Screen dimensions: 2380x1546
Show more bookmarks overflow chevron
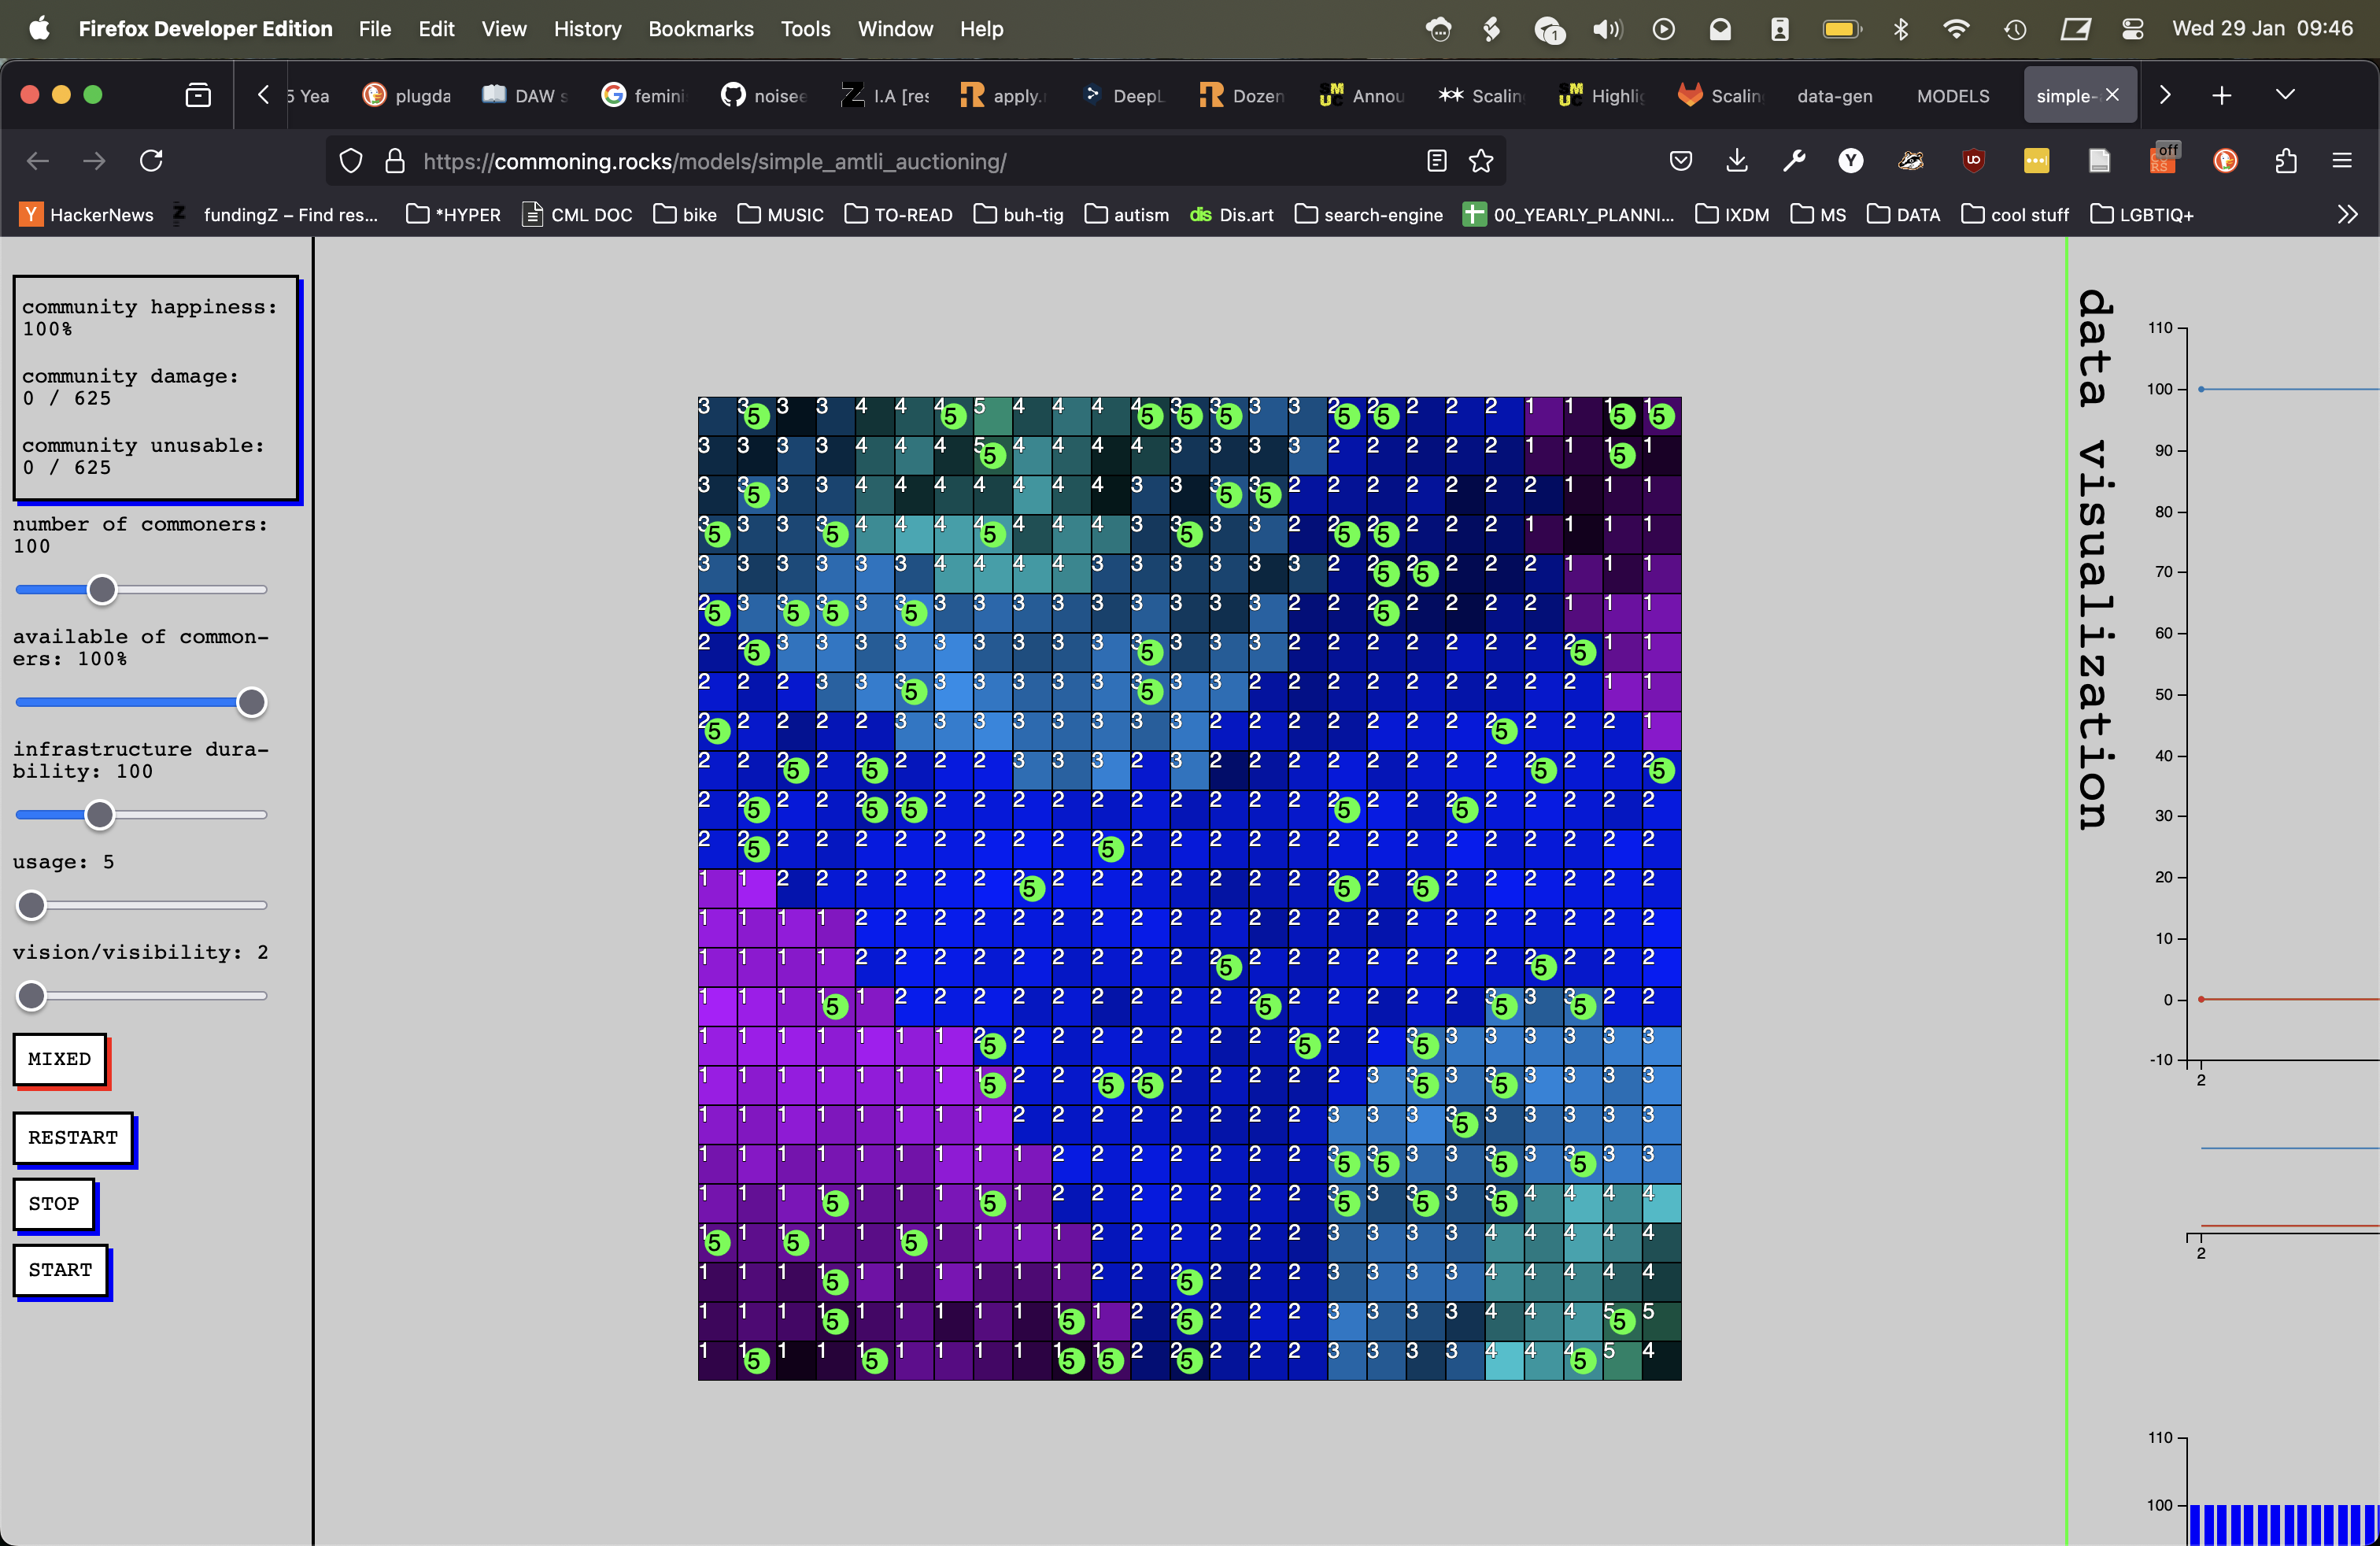point(2347,215)
